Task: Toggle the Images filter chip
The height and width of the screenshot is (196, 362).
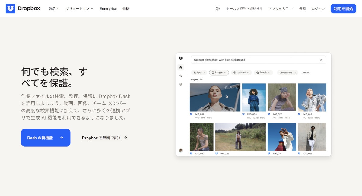Action: click(219, 73)
